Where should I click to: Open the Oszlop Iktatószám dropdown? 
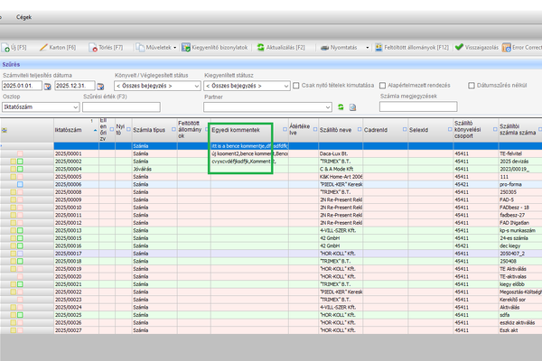(41, 107)
